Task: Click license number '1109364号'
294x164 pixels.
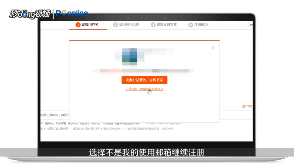Action: tap(167, 129)
